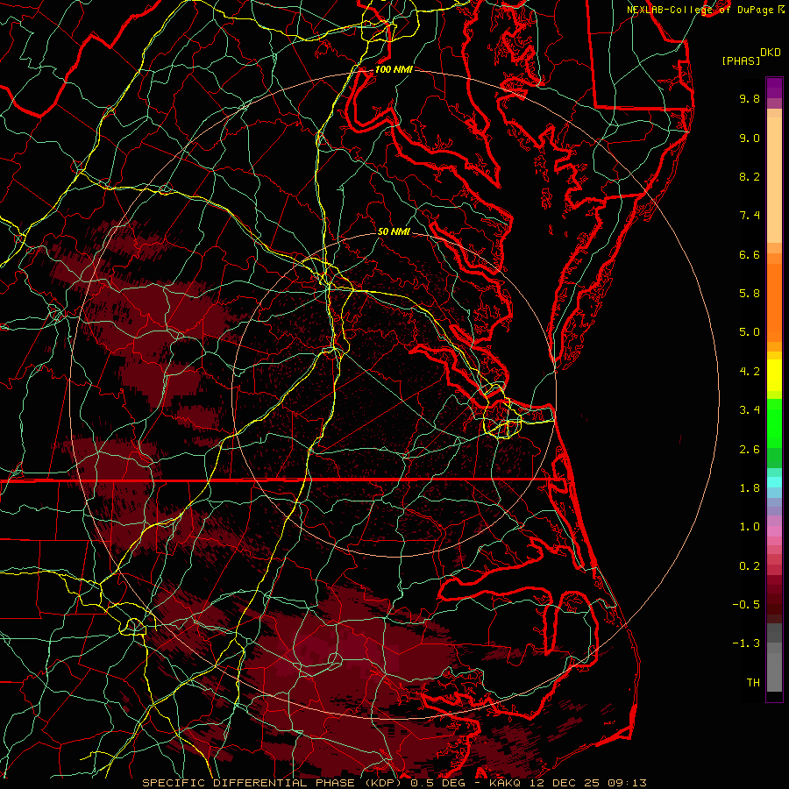
Task: Select the 4.2 scale value
Action: click(x=750, y=372)
